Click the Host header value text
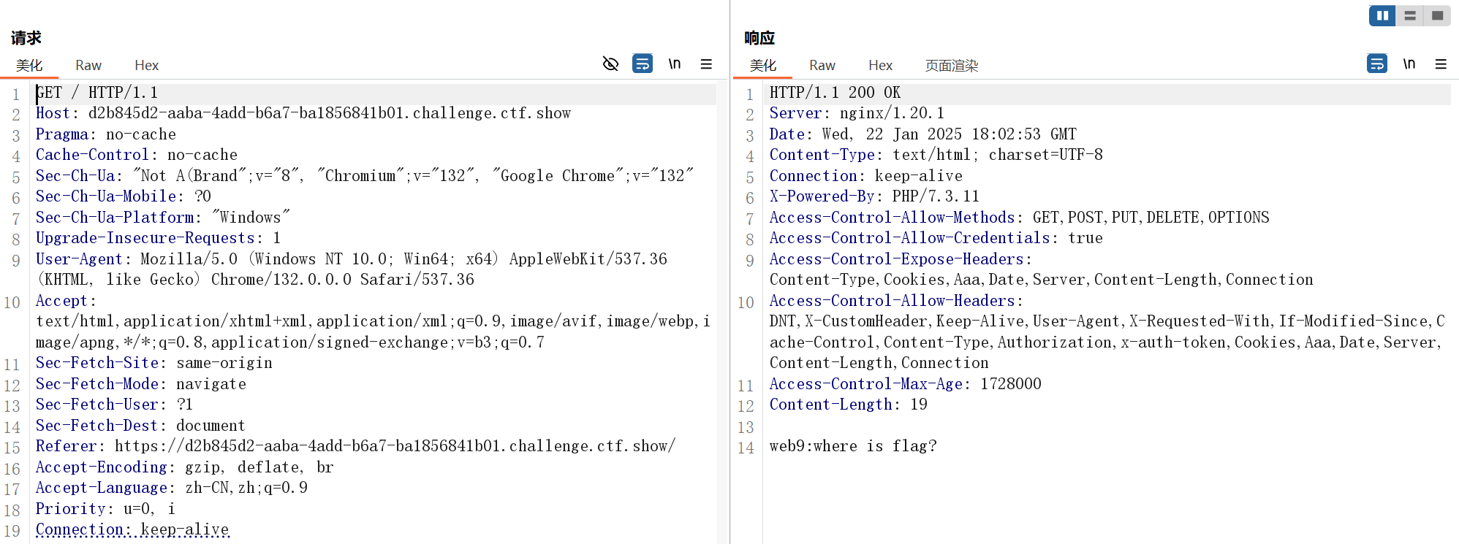Viewport: 1459px width, 544px height. click(329, 113)
